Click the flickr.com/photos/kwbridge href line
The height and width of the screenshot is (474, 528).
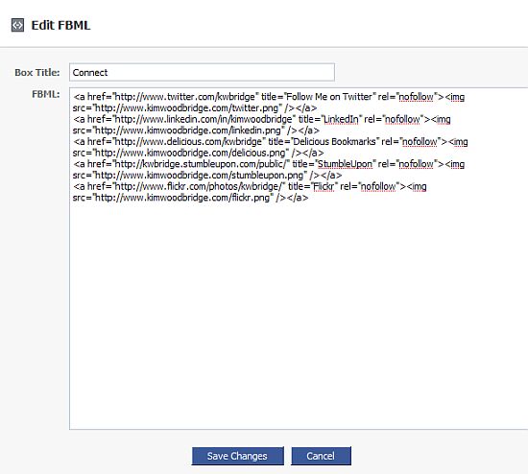tap(250, 186)
